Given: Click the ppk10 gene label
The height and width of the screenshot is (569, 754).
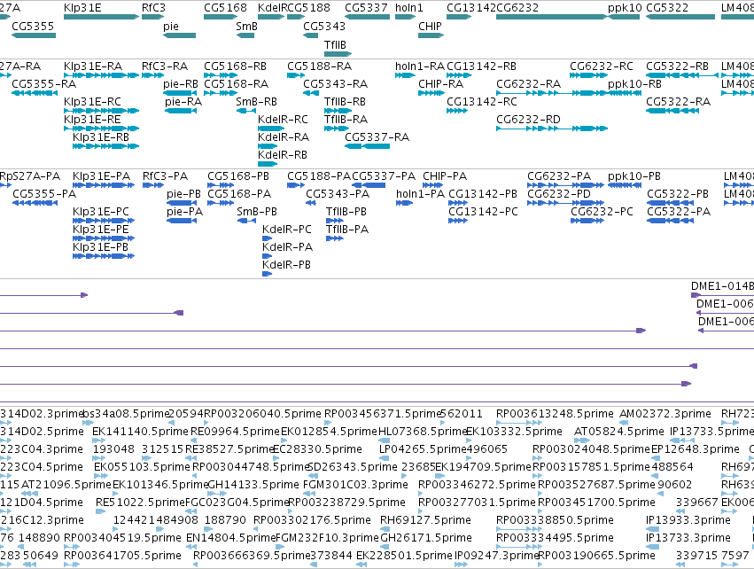Looking at the screenshot, I should (625, 8).
